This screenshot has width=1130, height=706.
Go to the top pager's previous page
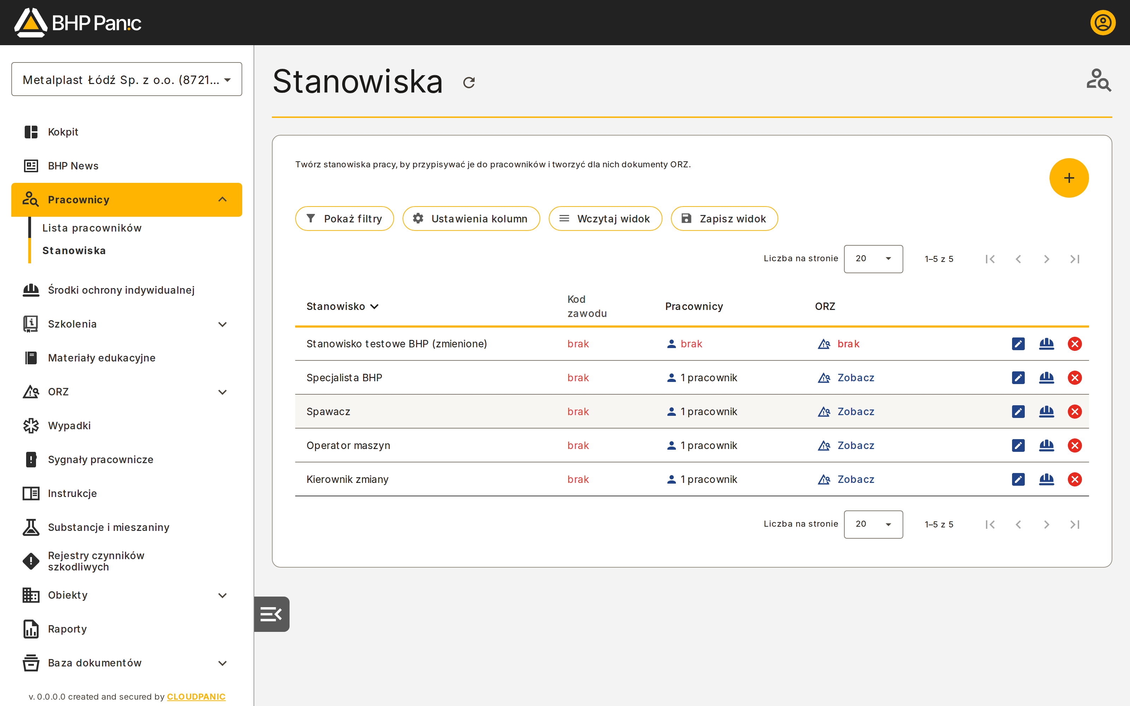pos(1018,259)
